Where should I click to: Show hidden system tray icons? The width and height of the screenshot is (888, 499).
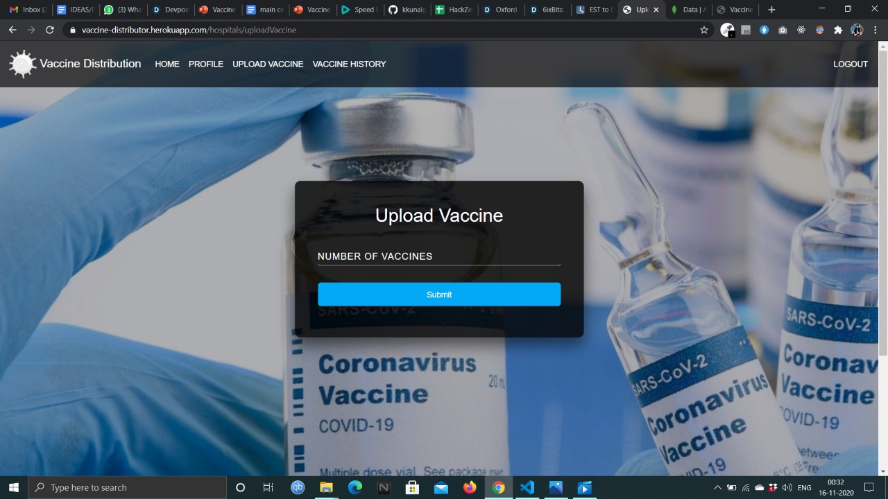coord(717,487)
